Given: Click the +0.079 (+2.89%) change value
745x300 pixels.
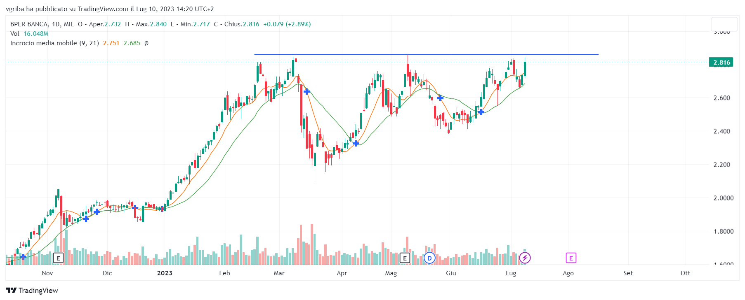Looking at the screenshot, I should [x=287, y=24].
